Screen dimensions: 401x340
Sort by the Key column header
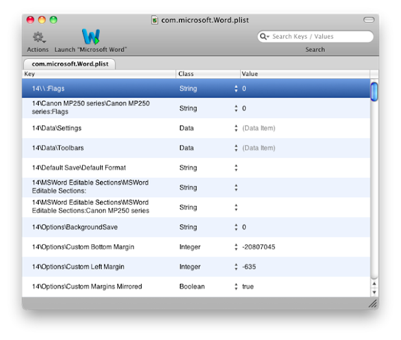[99, 74]
